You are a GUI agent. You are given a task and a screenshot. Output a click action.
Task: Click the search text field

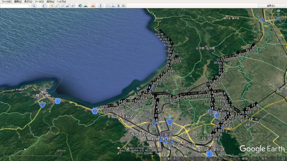pos(15,6)
